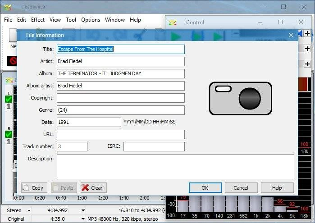Confirm the dialog with OK

[x=205, y=188]
